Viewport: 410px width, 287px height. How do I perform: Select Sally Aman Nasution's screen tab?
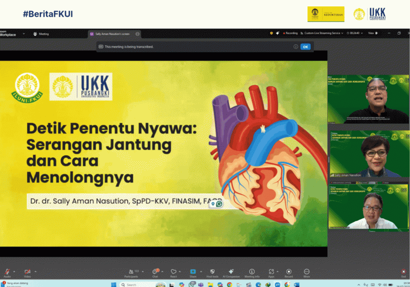point(112,34)
